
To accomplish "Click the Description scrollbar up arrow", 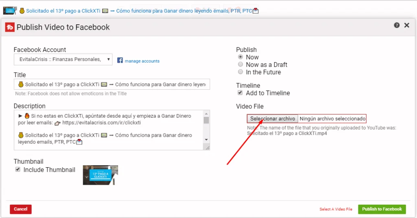I will (206, 114).
